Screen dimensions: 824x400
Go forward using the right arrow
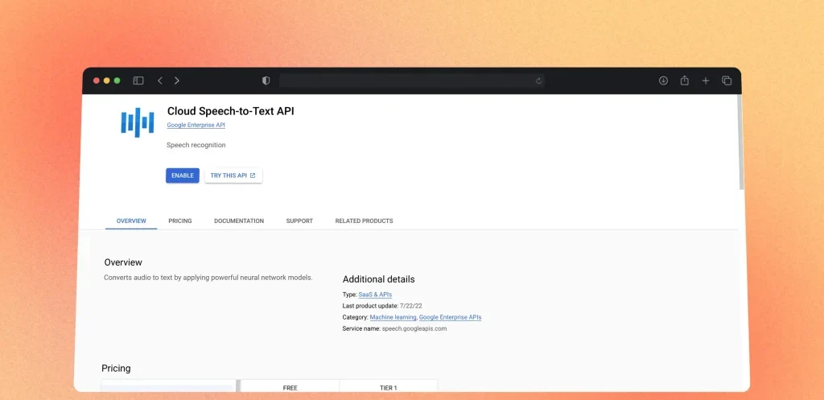[x=177, y=80]
